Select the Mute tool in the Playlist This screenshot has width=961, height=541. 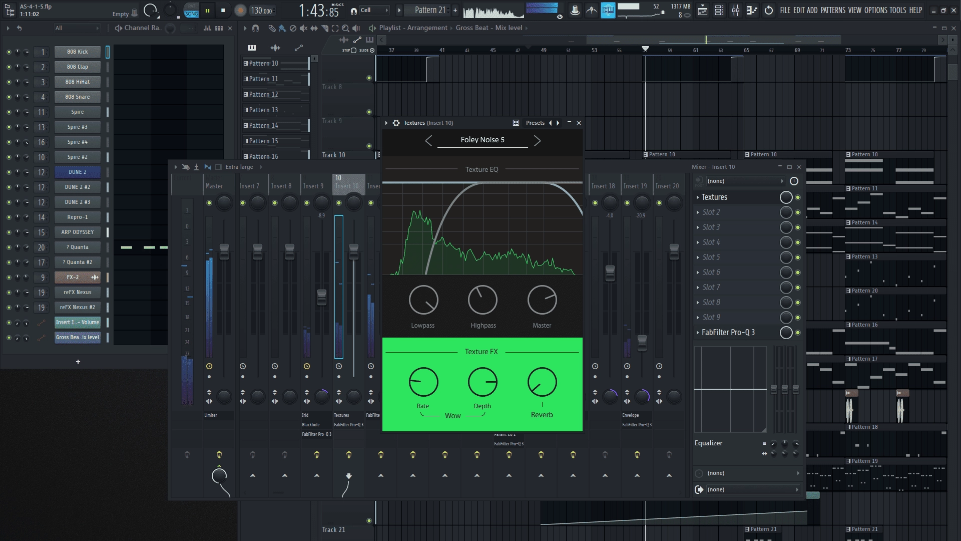tap(304, 28)
